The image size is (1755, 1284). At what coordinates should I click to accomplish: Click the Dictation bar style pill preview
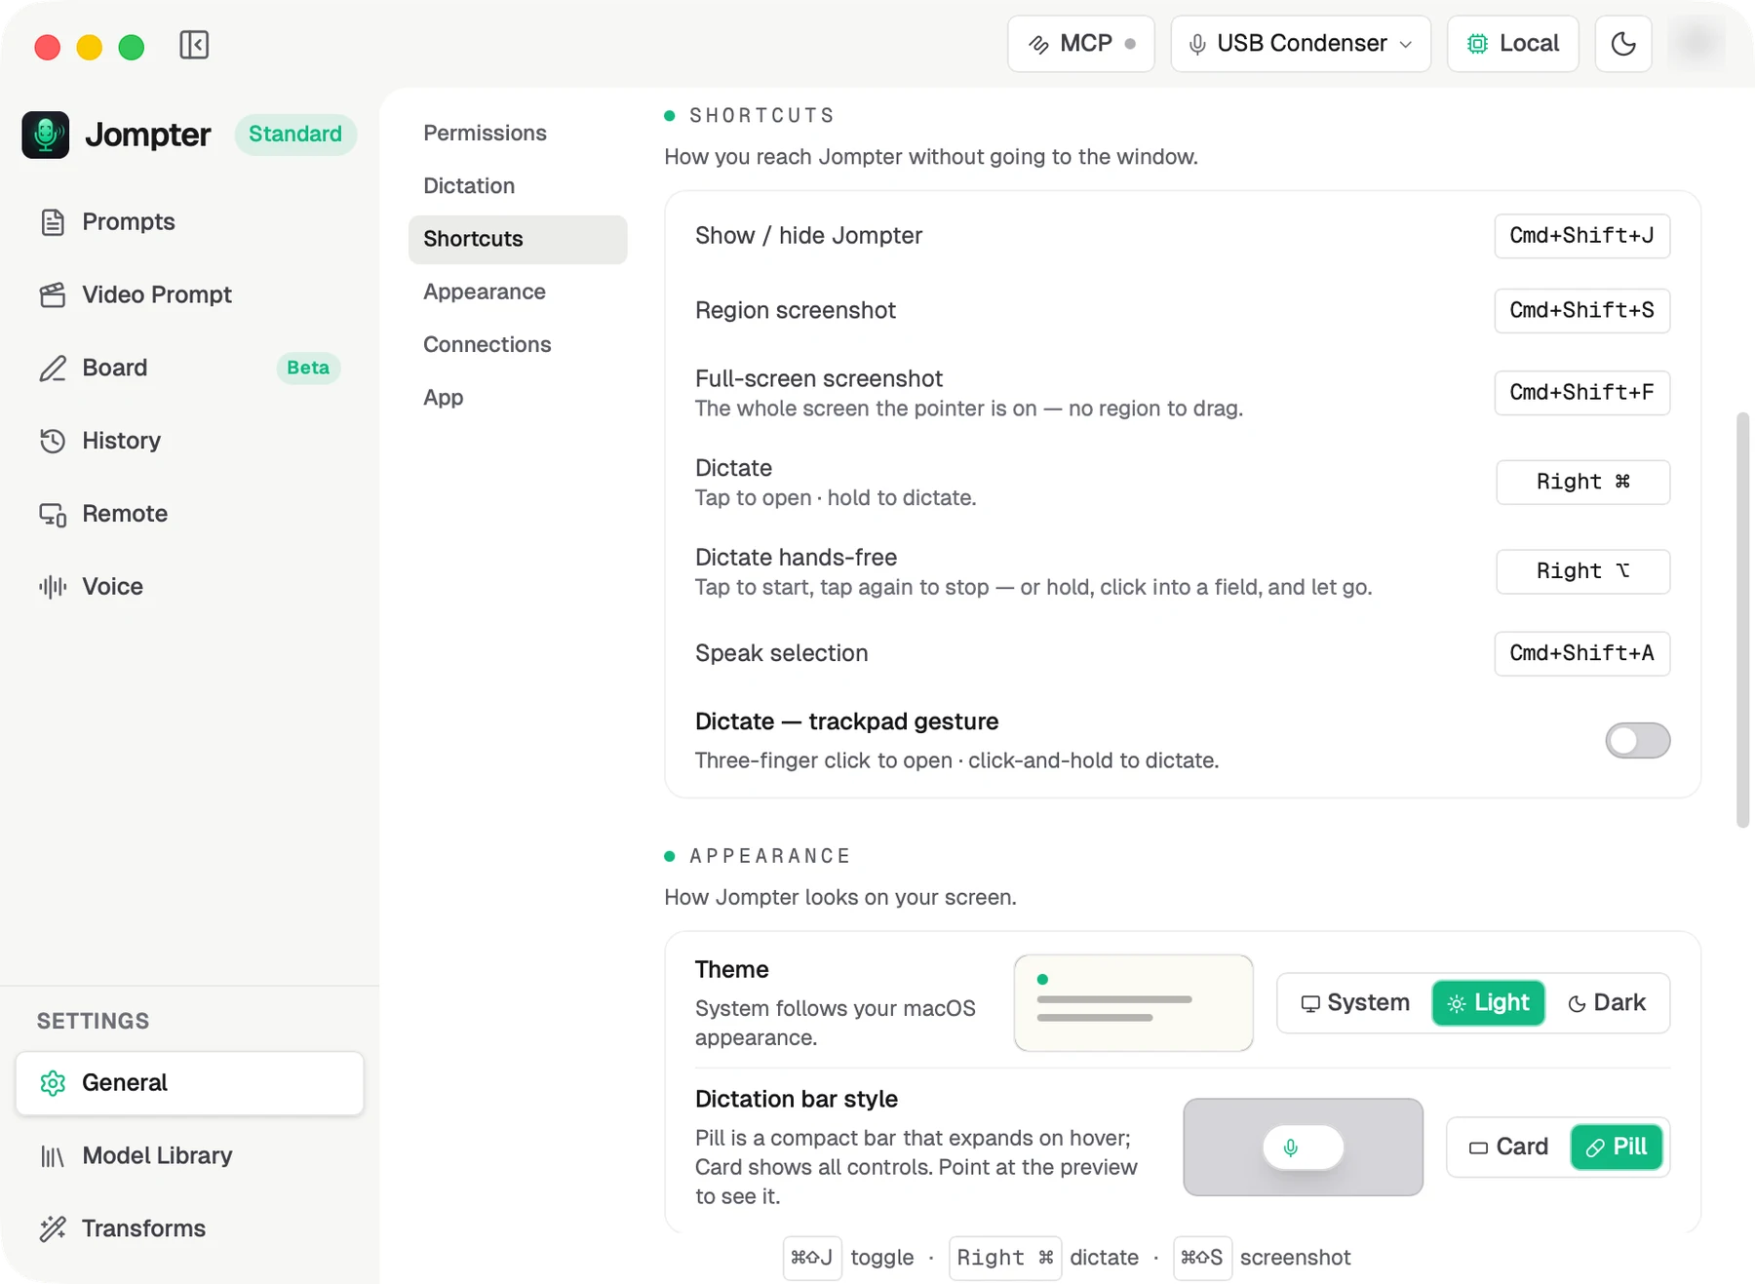(1303, 1148)
